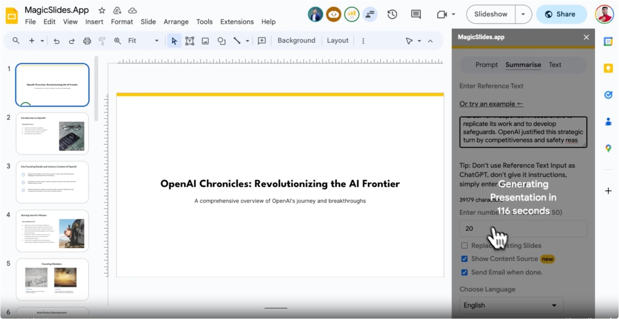
Task: Insert an image from toolbar
Action: pos(205,41)
